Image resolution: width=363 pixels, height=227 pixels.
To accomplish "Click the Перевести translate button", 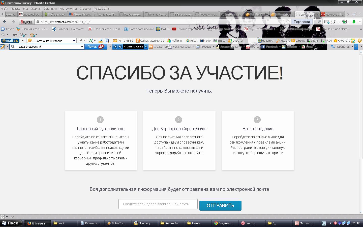I will click(x=301, y=22).
